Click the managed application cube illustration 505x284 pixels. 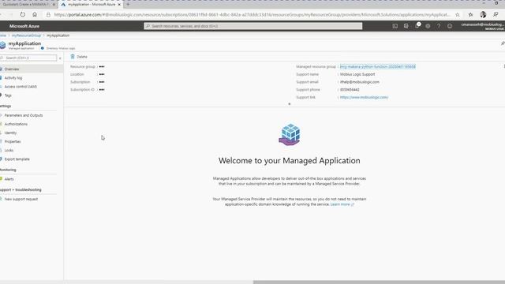(x=290, y=135)
